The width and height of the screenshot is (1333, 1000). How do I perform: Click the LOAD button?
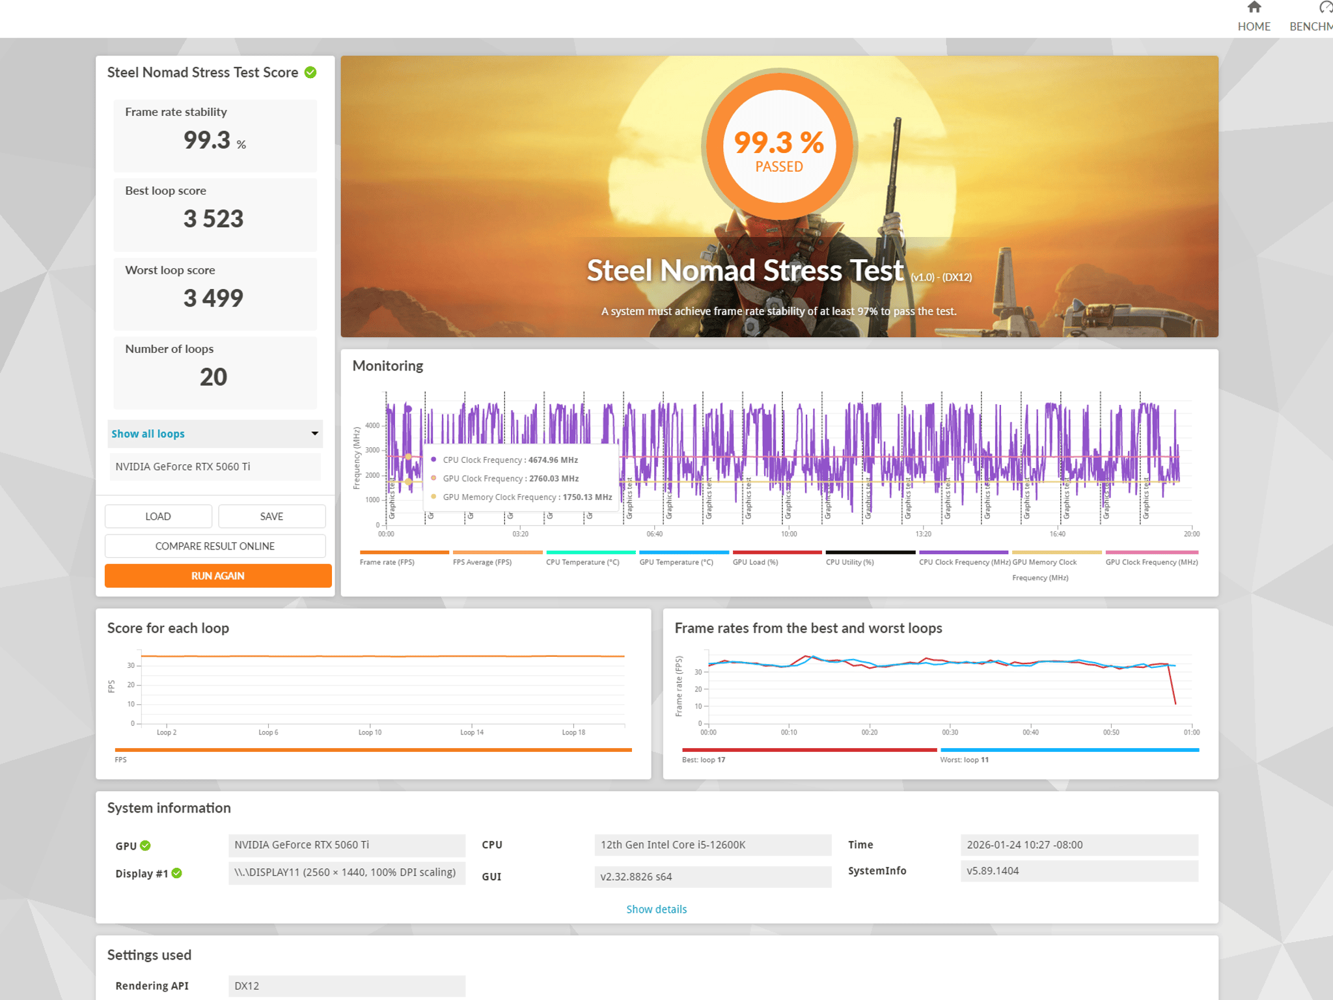pyautogui.click(x=158, y=516)
